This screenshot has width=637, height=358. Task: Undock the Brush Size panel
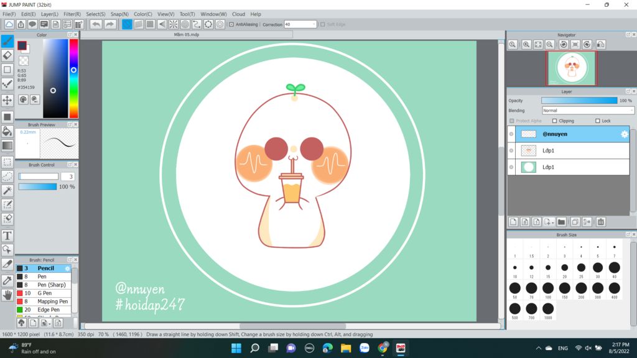point(628,234)
